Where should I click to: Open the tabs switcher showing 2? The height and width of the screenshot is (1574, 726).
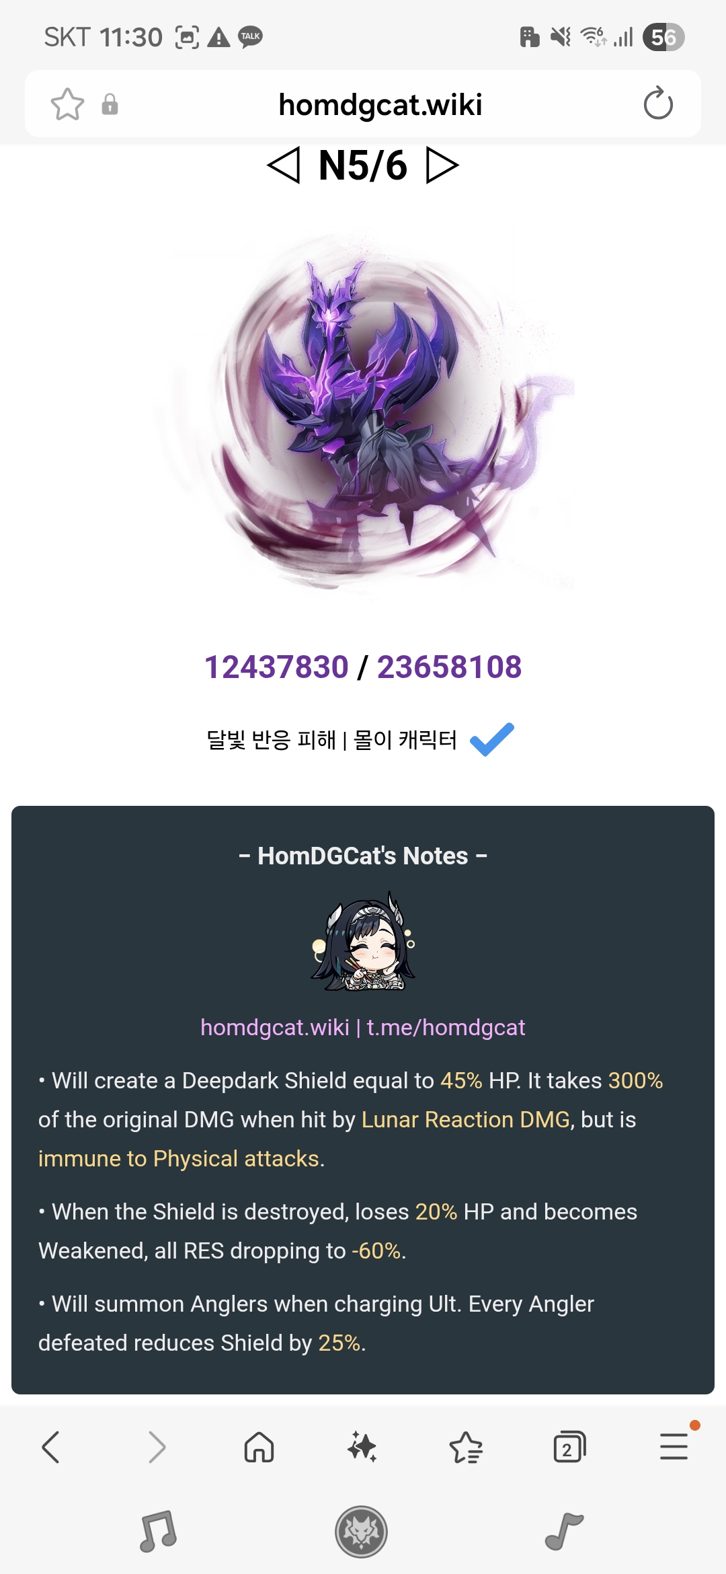pos(569,1447)
